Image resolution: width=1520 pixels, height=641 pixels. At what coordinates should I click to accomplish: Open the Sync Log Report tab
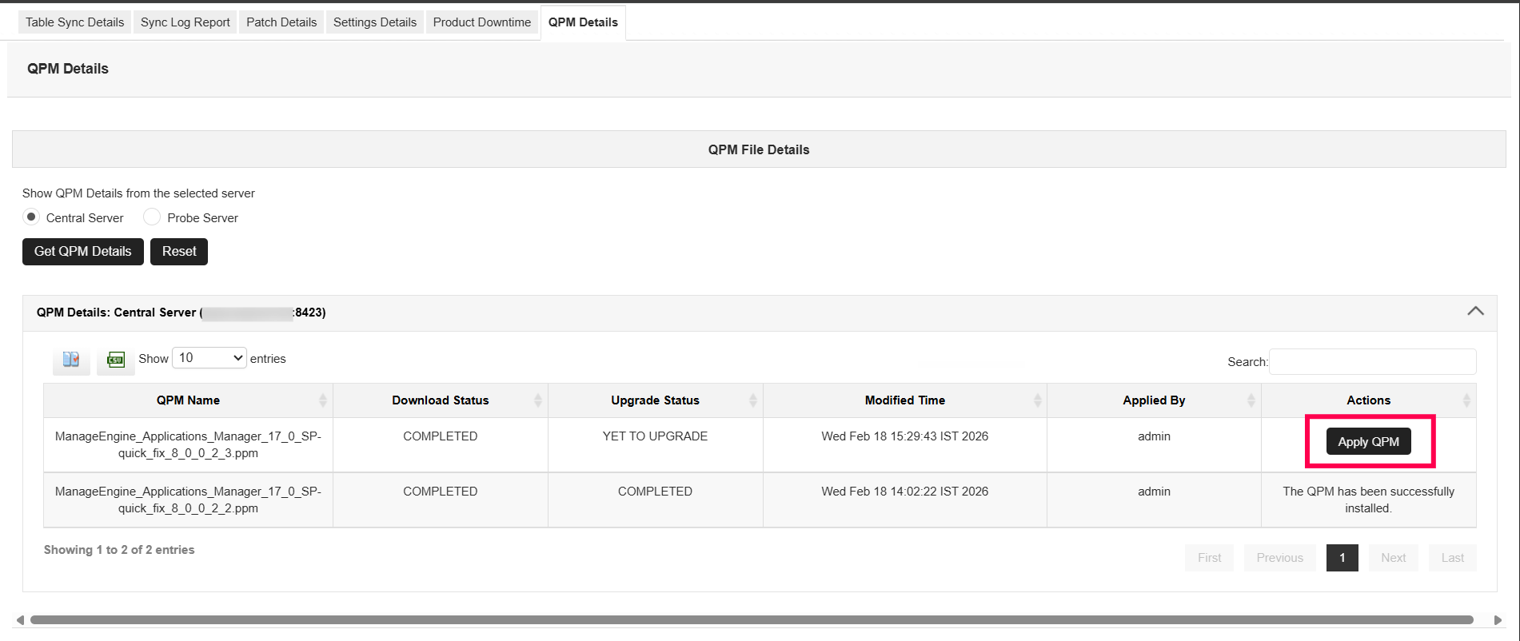[186, 22]
